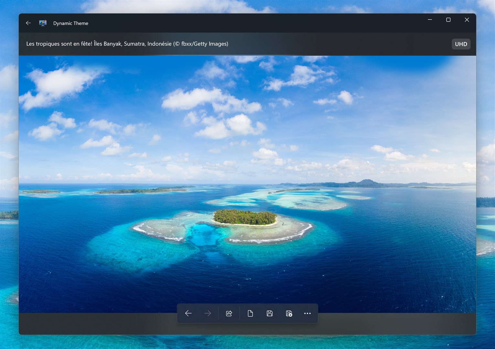Open the See more ellipsis menu

pos(307,313)
